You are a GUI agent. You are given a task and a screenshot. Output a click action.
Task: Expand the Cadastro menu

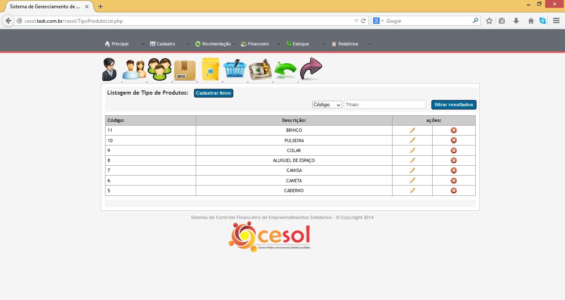(166, 44)
